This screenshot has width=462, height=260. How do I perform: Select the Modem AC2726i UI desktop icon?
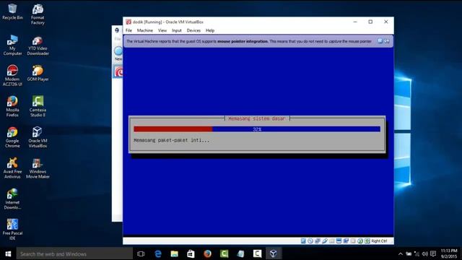pos(12,75)
